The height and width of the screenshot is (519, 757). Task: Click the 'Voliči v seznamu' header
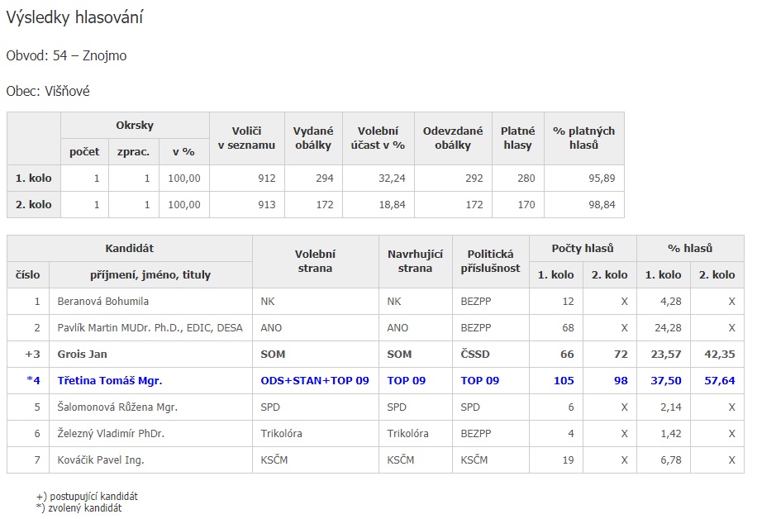[247, 138]
